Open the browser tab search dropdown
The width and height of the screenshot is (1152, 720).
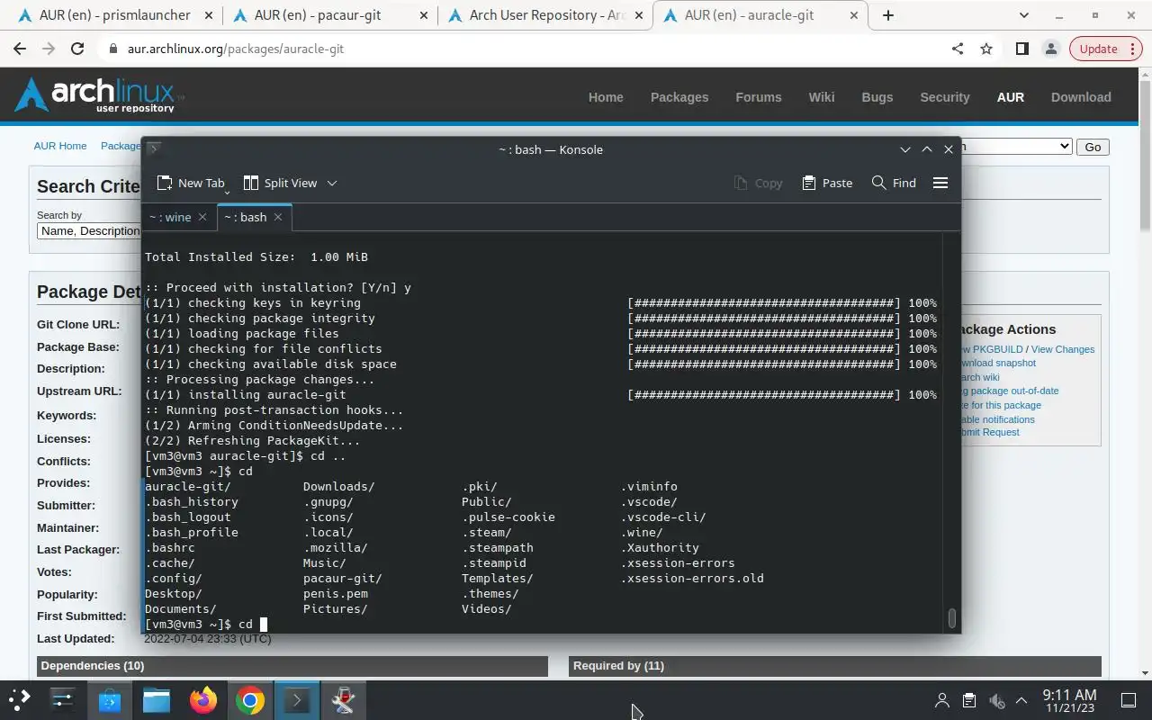click(x=1024, y=15)
